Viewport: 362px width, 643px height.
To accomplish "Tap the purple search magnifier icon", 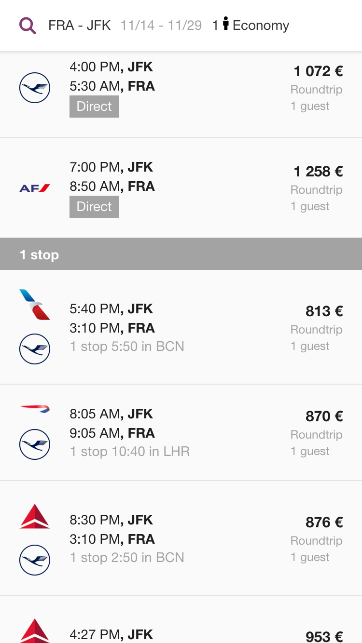I will click(28, 26).
